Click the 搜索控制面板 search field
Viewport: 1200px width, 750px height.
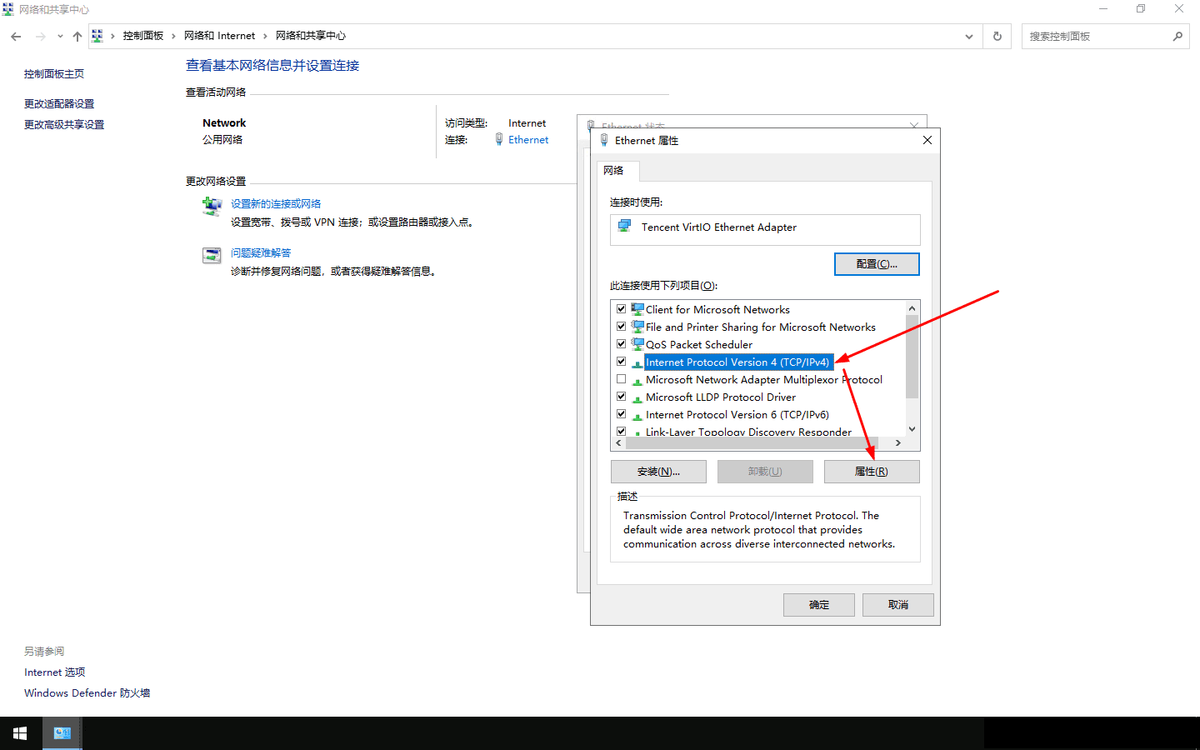1095,37
